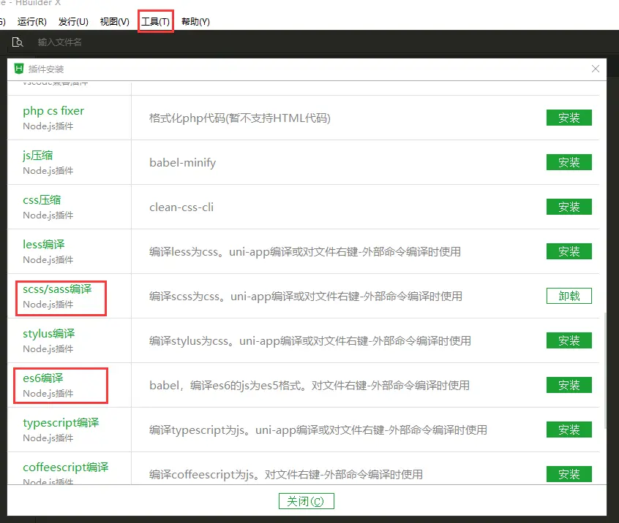Install the less编译 plugin

pyautogui.click(x=569, y=251)
